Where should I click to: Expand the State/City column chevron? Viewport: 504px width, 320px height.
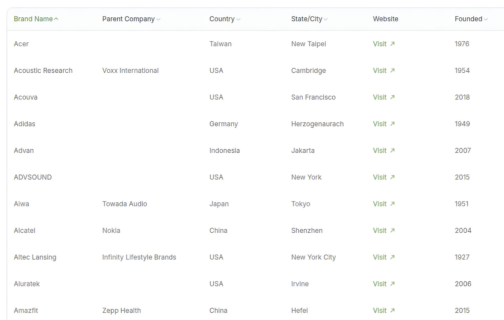point(326,19)
